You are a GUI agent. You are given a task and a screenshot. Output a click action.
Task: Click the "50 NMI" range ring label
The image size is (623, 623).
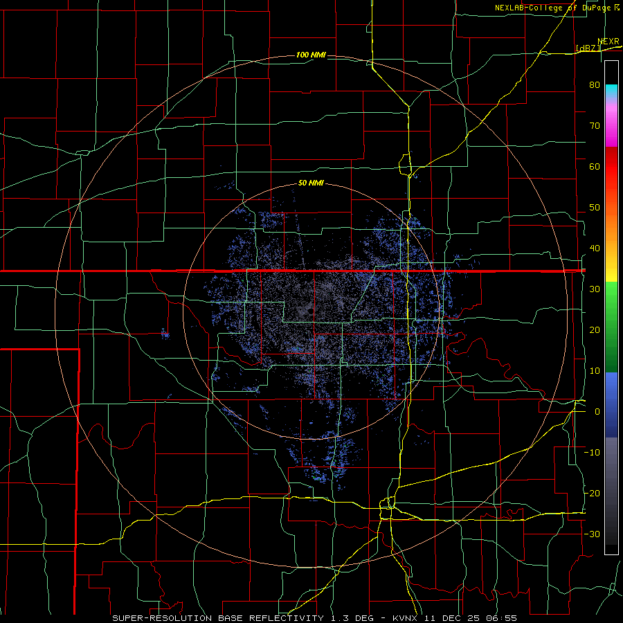(x=311, y=183)
